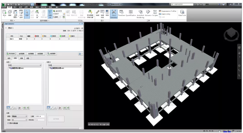Activate the Select arrow tool in ribbon
Image resolution: width=243 pixels, height=133 pixels.
[27, 14]
